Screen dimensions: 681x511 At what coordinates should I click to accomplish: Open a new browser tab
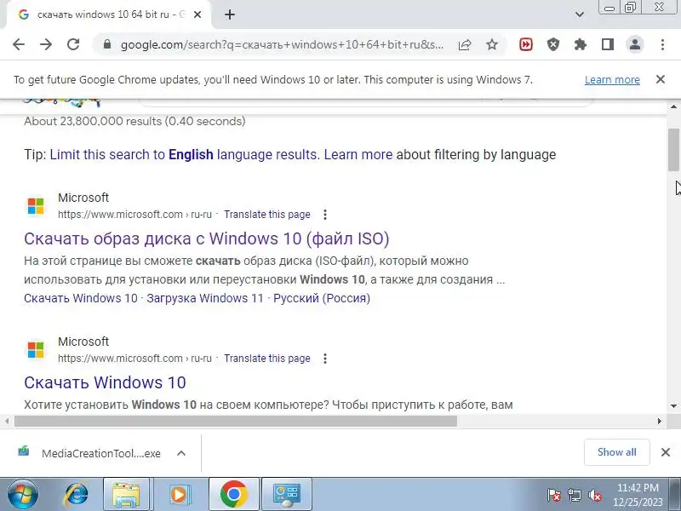(229, 14)
